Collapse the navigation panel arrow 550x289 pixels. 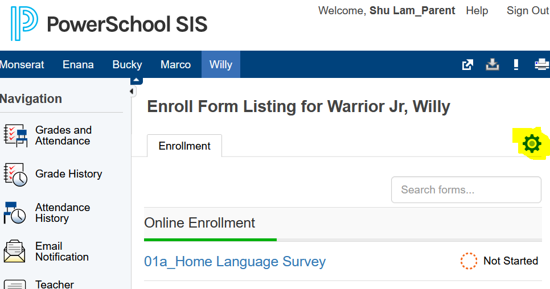click(x=133, y=92)
